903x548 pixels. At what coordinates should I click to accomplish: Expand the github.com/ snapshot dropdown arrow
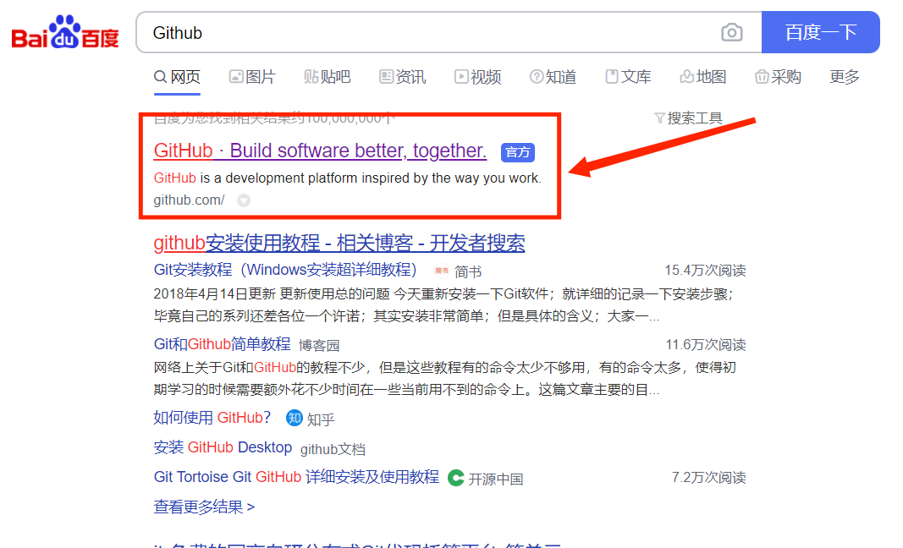click(243, 200)
